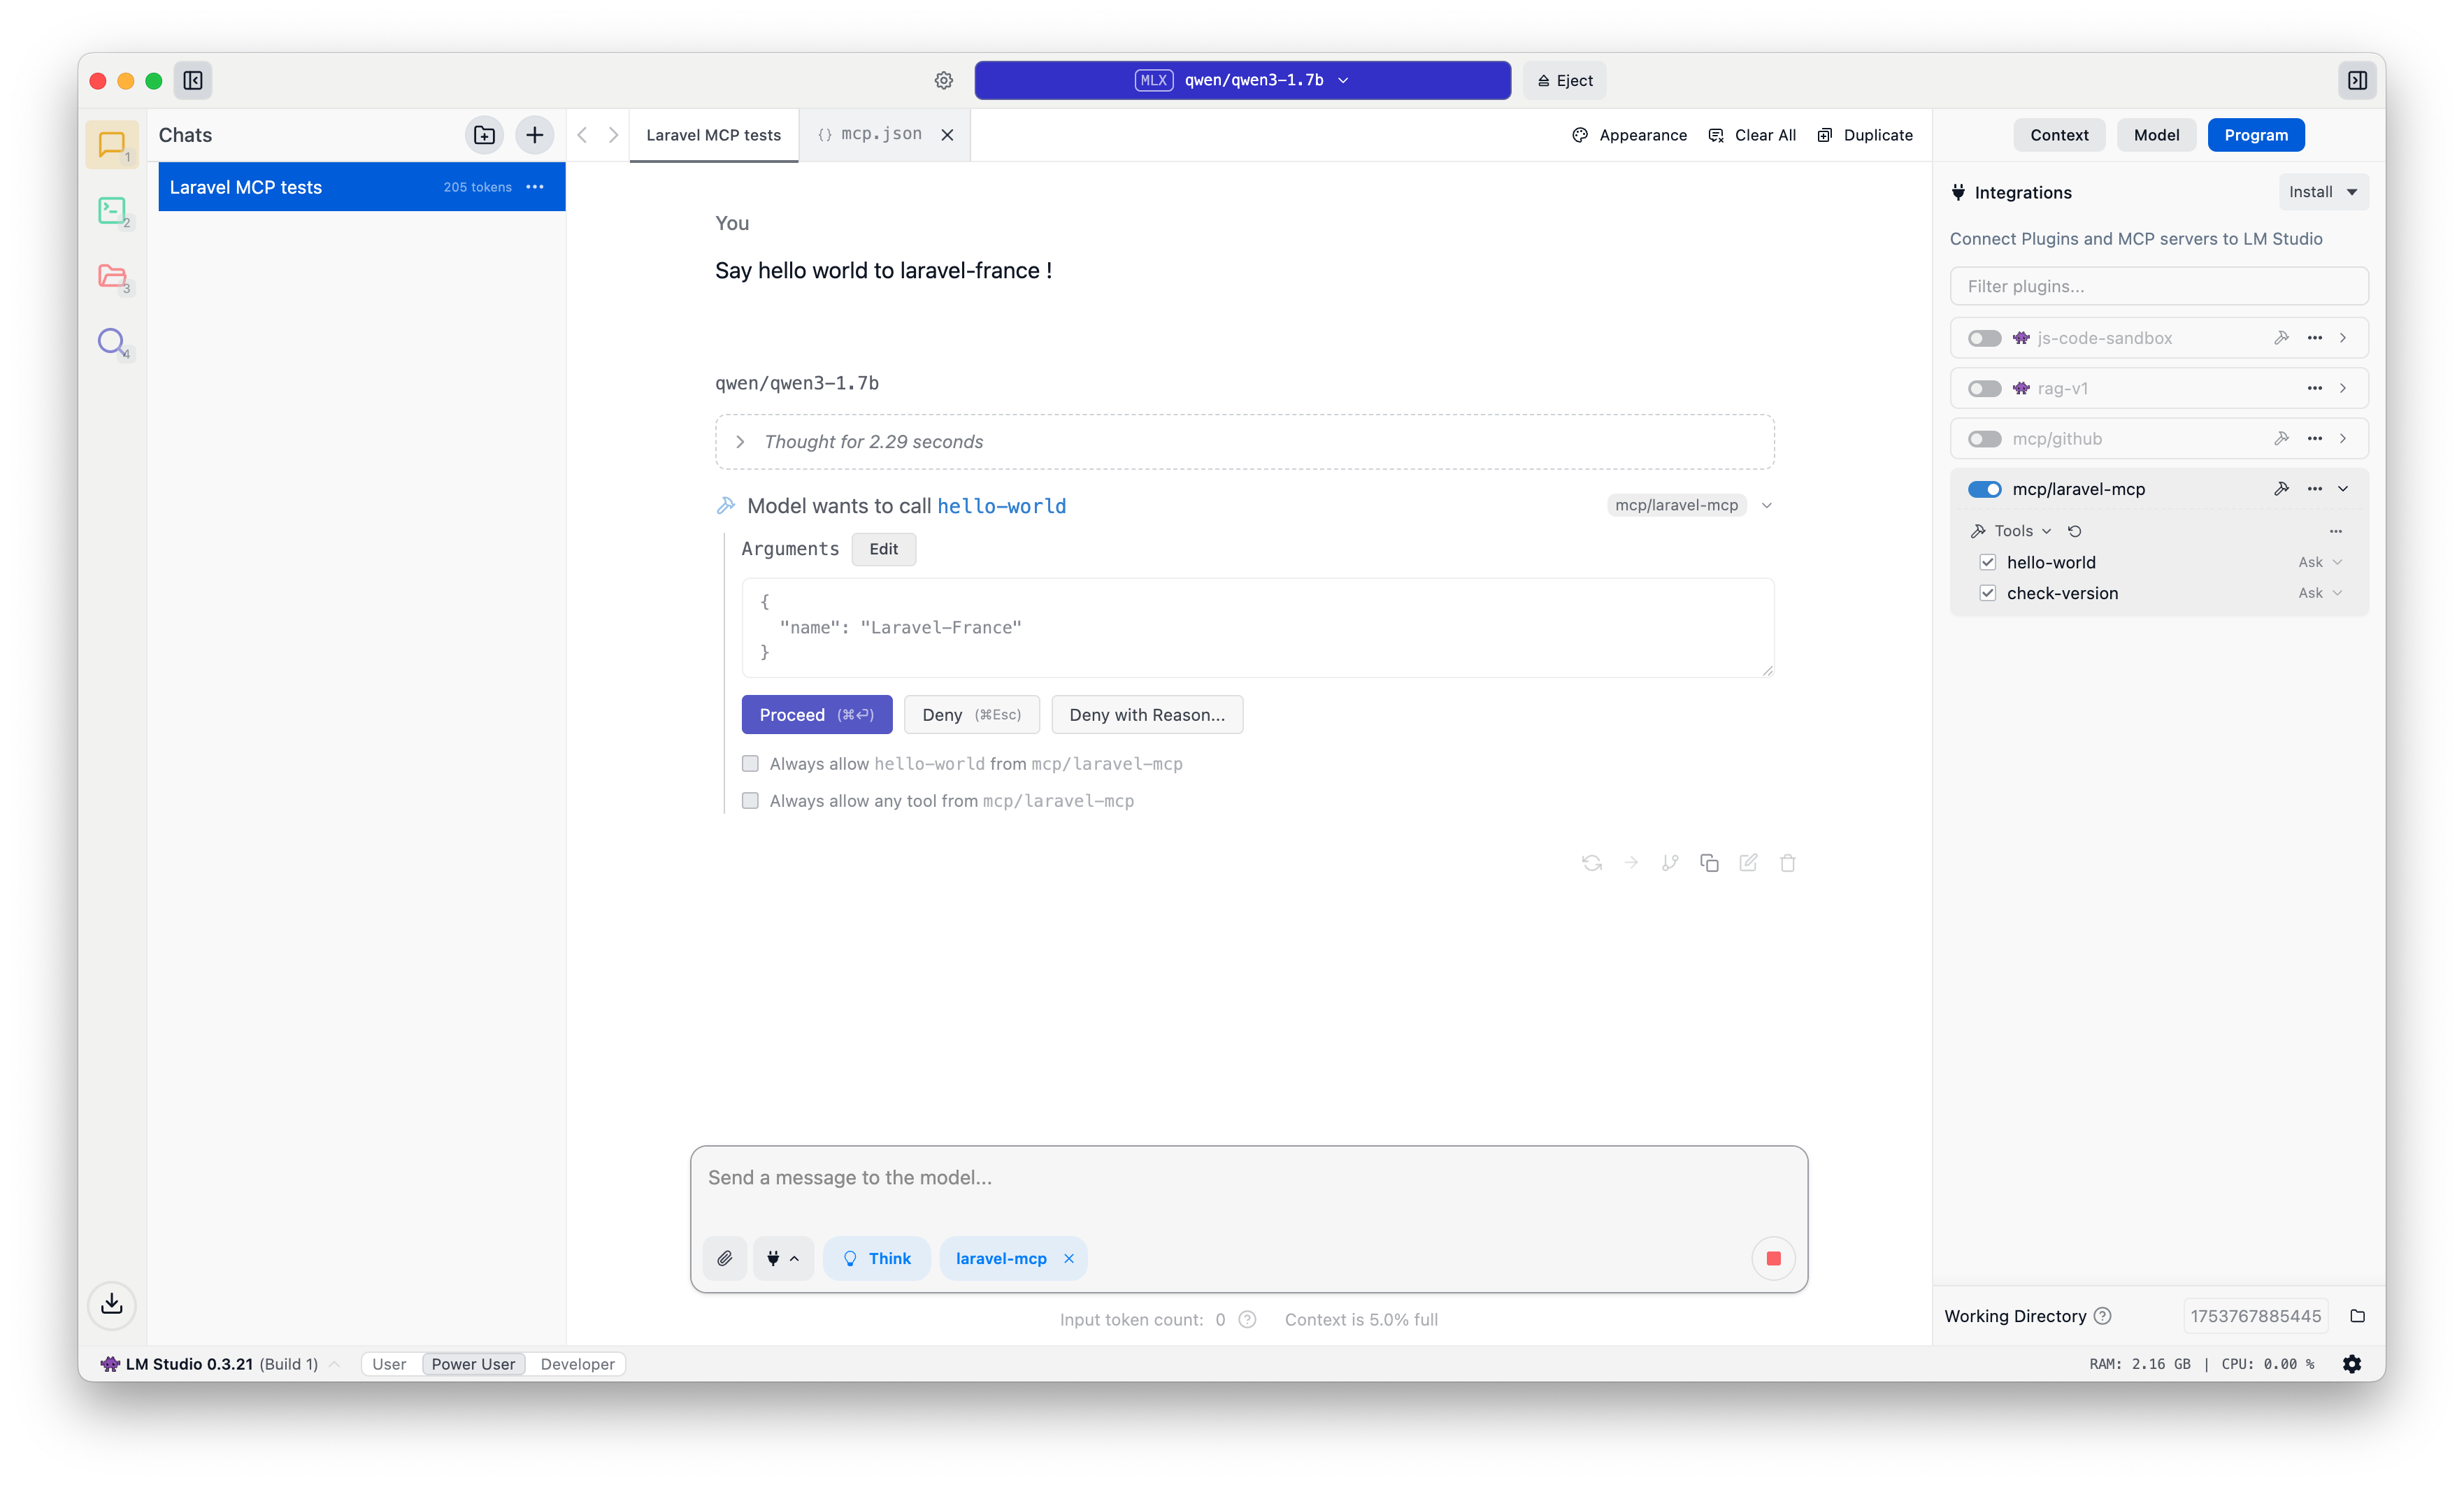Change check-version permission from Ask
Image resolution: width=2464 pixels, height=1485 pixels.
point(2320,593)
